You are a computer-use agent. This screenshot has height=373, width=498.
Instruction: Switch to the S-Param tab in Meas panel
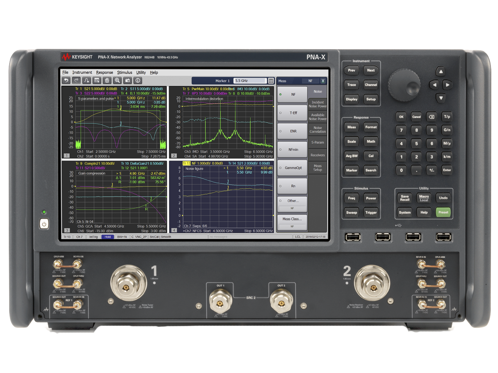(x=318, y=142)
